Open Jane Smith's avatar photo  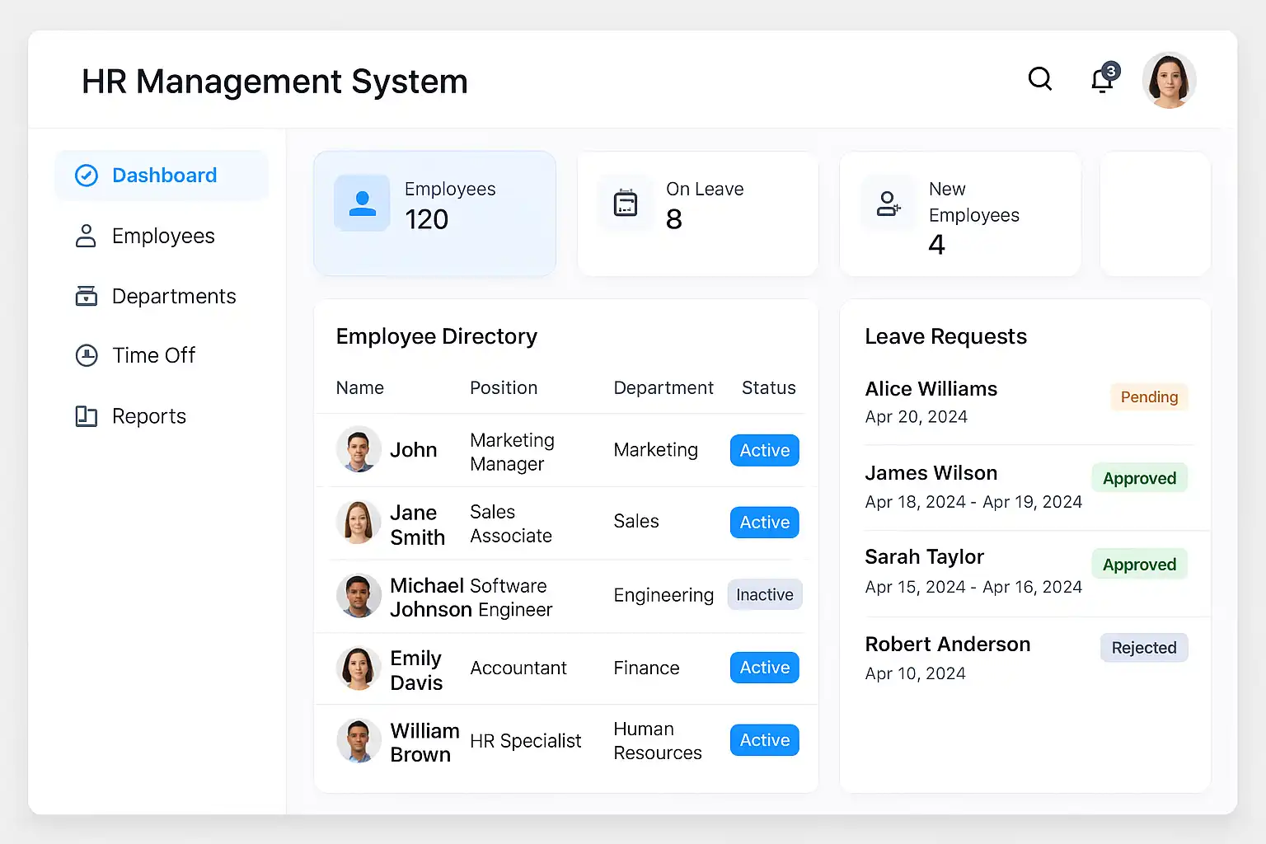click(359, 523)
